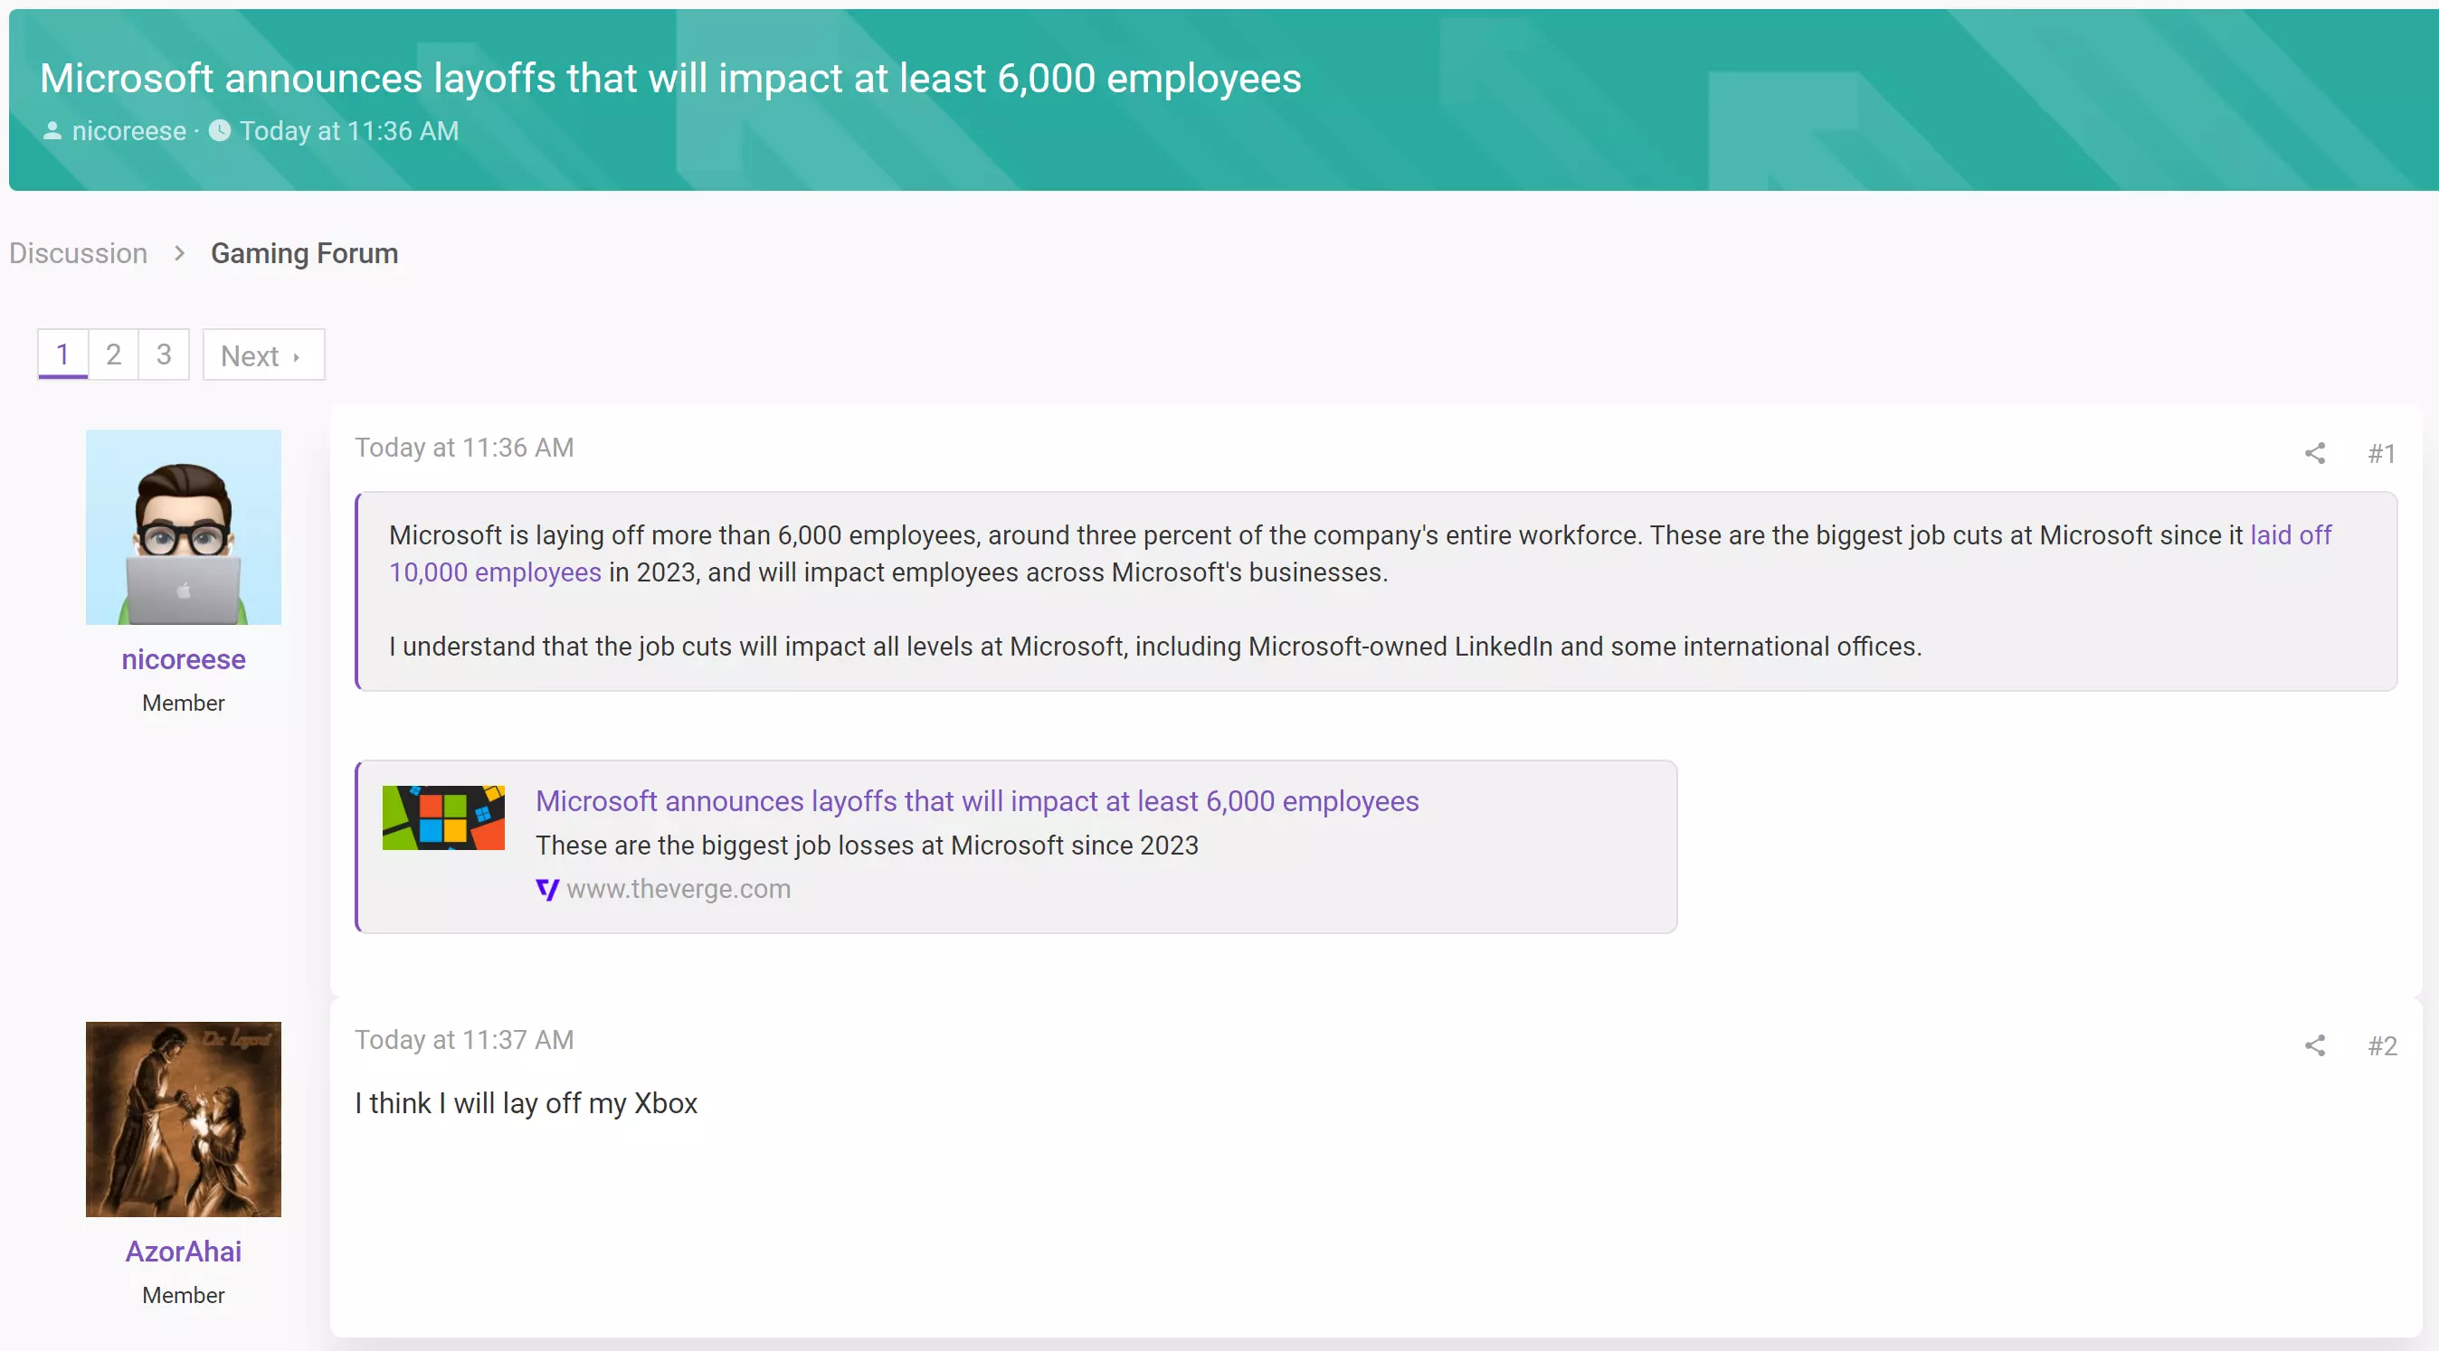Image resolution: width=2439 pixels, height=1351 pixels.
Task: Open AzorAhai's avatar image
Action: point(184,1120)
